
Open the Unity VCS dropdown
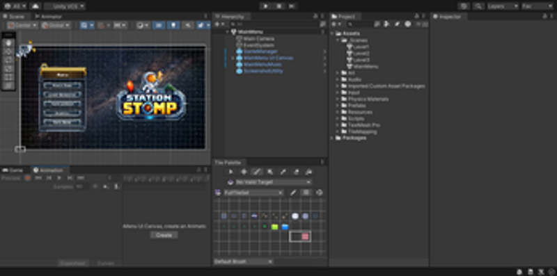[x=65, y=6]
